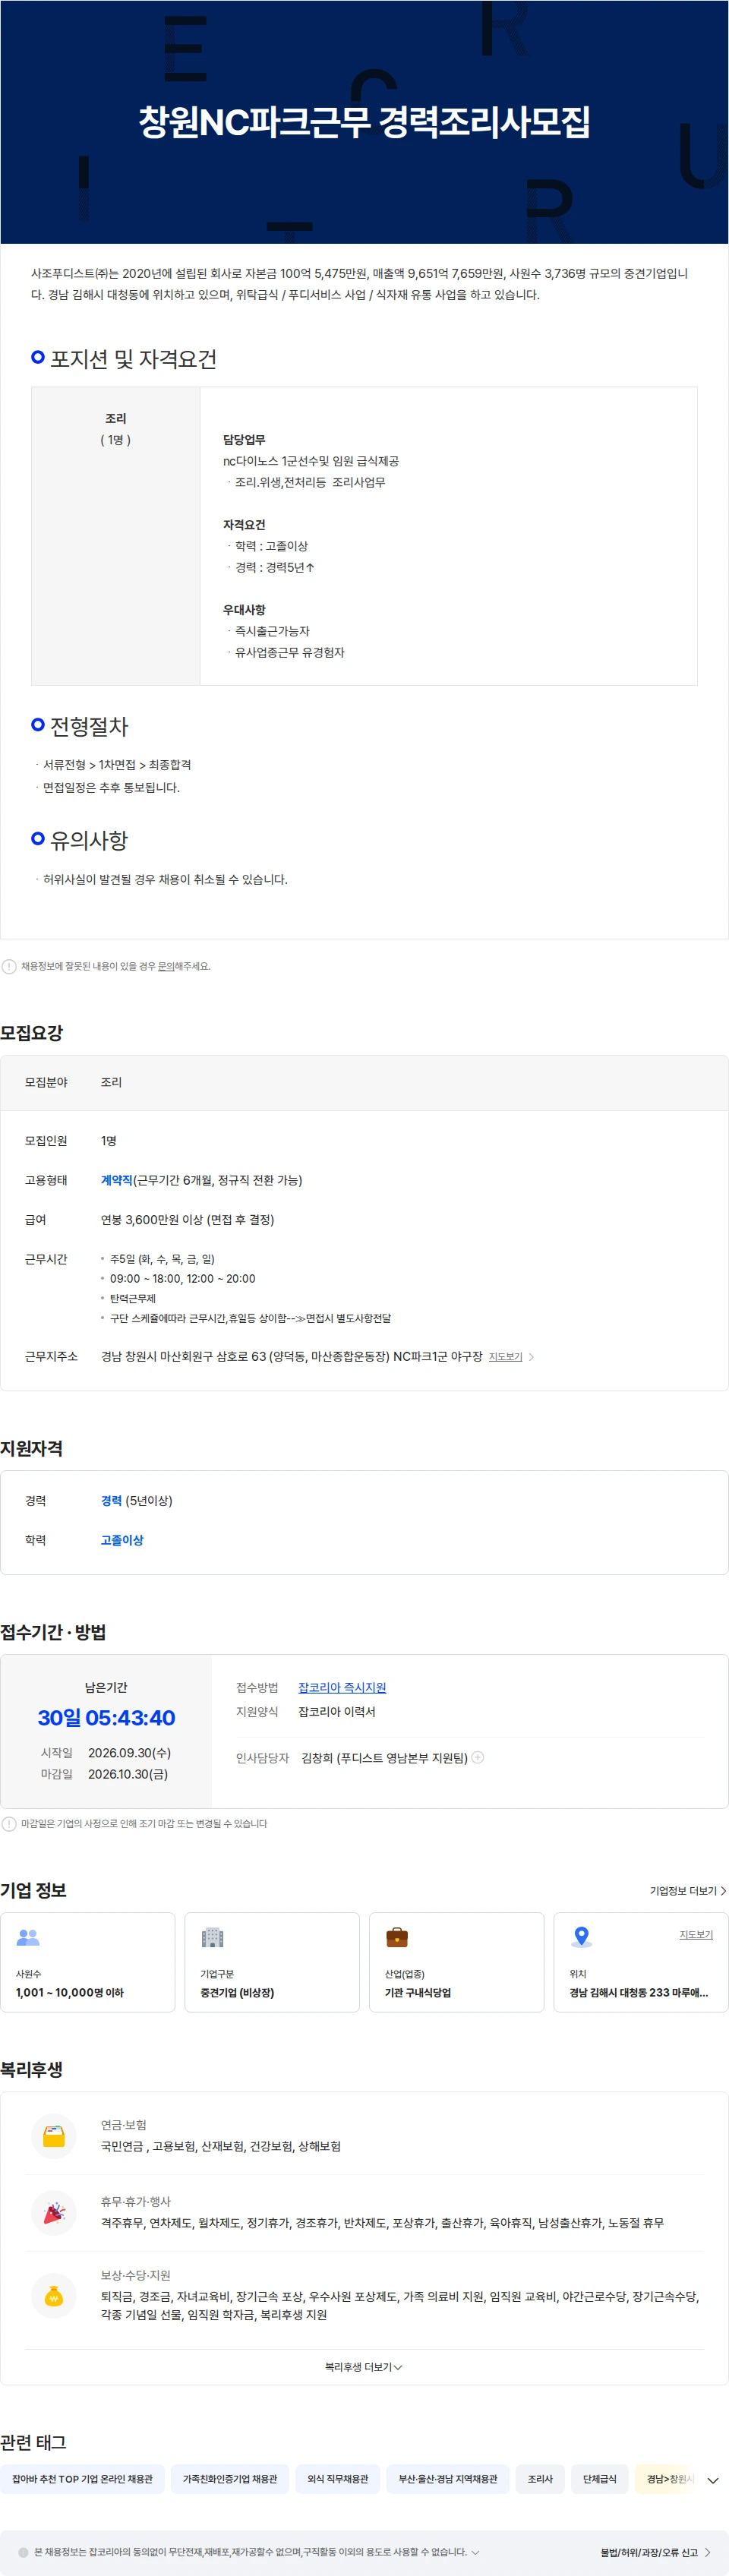Image resolution: width=729 pixels, height=2576 pixels.
Task: Select the 가족친화인증기업 채용관 tag
Action: coord(230,2479)
